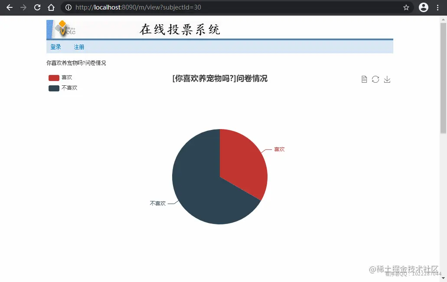Open the 注册 link

tap(79, 47)
